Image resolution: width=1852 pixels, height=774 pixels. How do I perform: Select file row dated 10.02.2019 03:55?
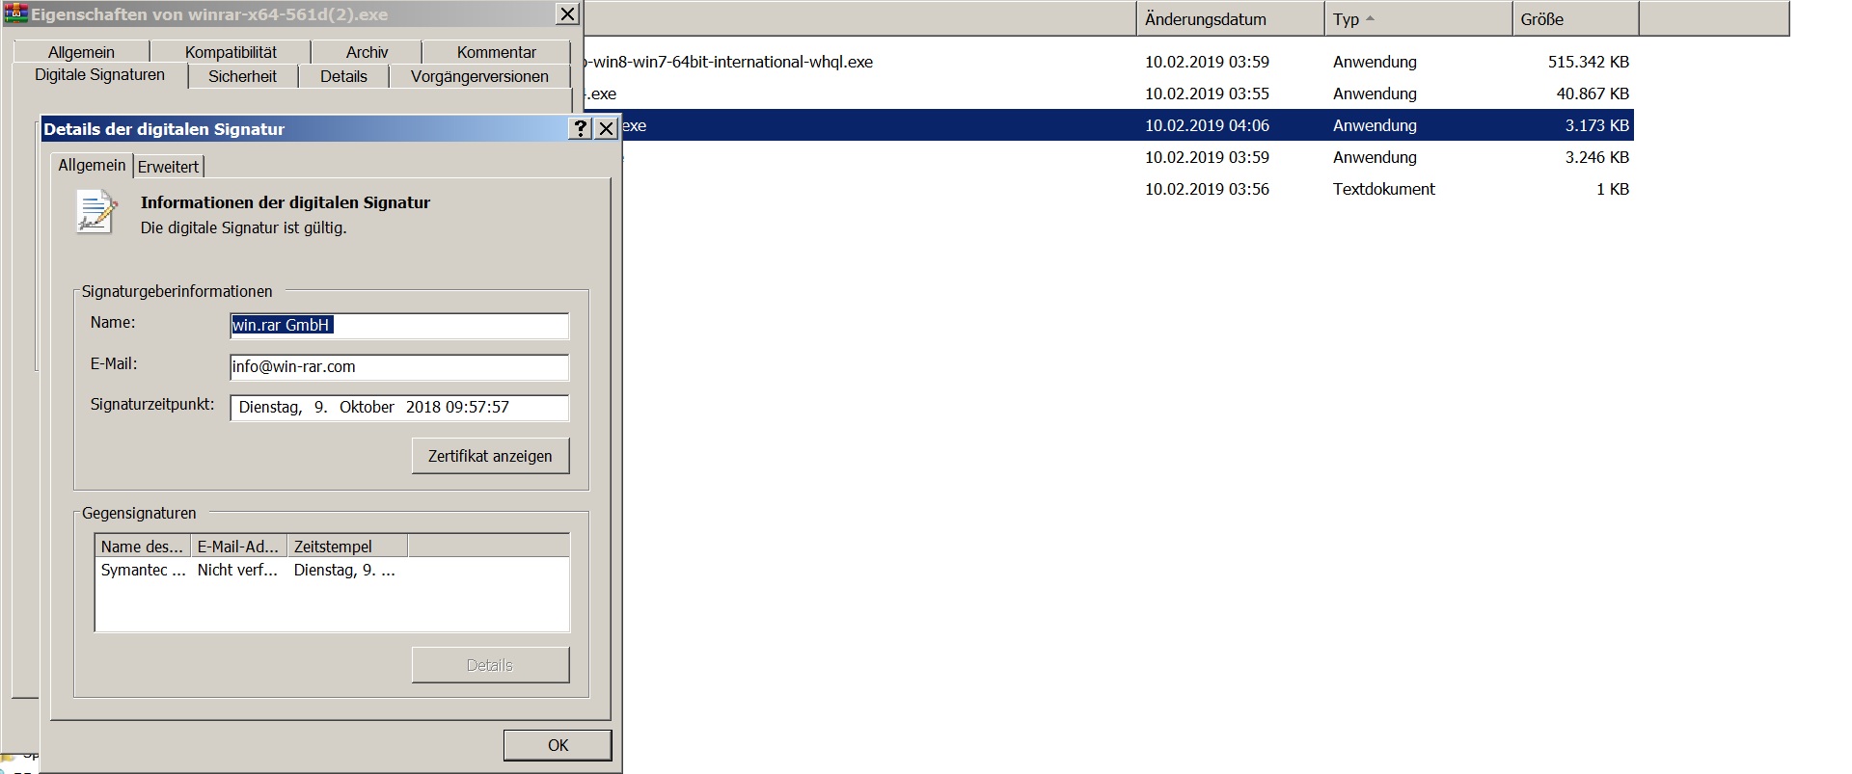1107,93
